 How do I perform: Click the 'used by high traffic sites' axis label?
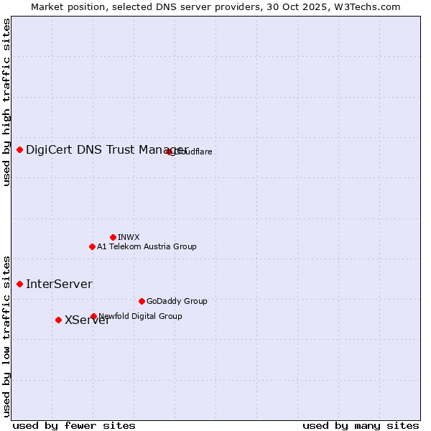pyautogui.click(x=6, y=101)
